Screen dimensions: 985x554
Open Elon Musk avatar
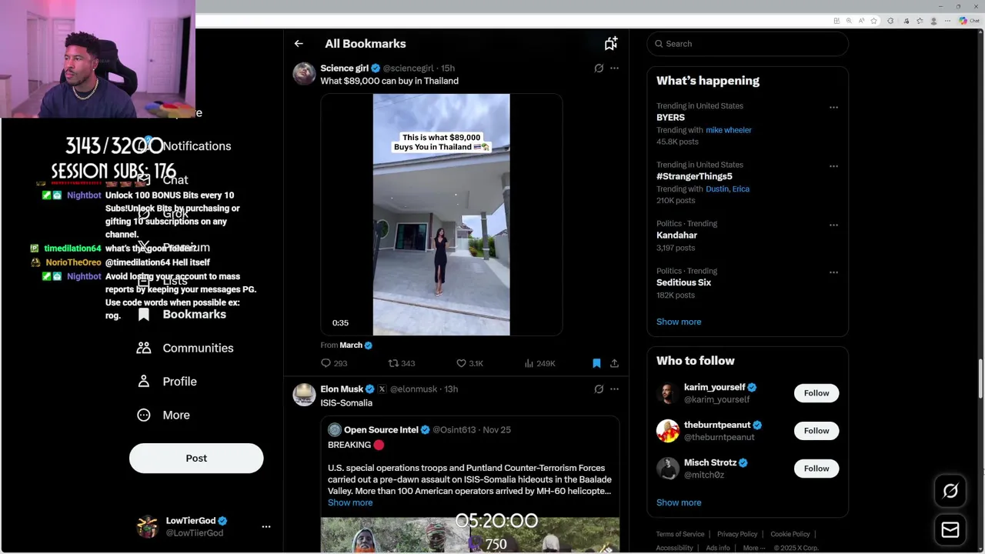tap(304, 395)
